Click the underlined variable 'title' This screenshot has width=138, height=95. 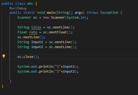36,27
